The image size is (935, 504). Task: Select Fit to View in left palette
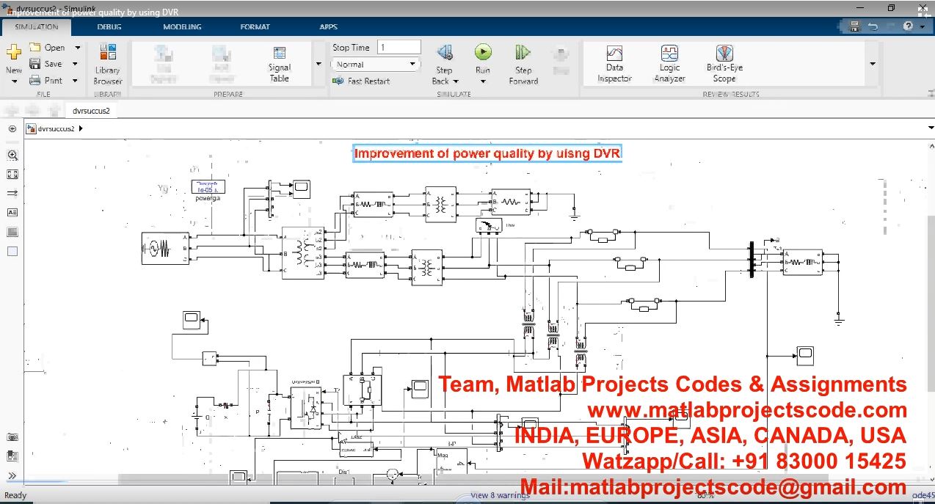pyautogui.click(x=12, y=175)
